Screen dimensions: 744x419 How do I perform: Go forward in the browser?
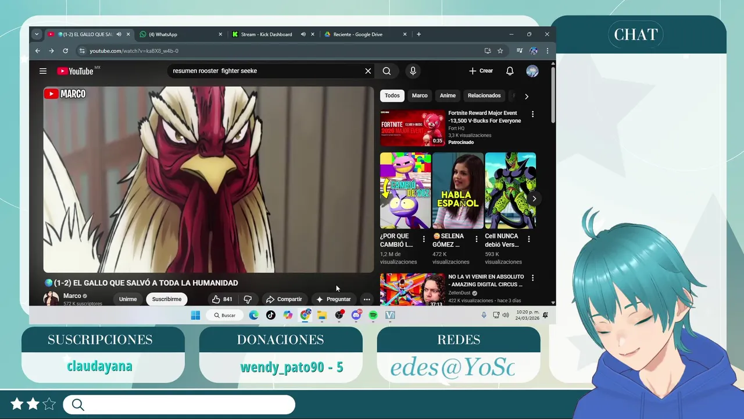point(51,51)
